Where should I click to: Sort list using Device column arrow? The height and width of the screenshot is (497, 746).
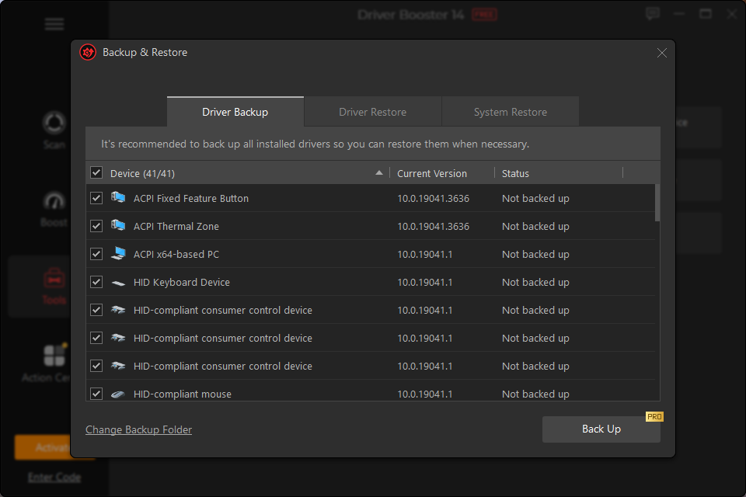[378, 172]
